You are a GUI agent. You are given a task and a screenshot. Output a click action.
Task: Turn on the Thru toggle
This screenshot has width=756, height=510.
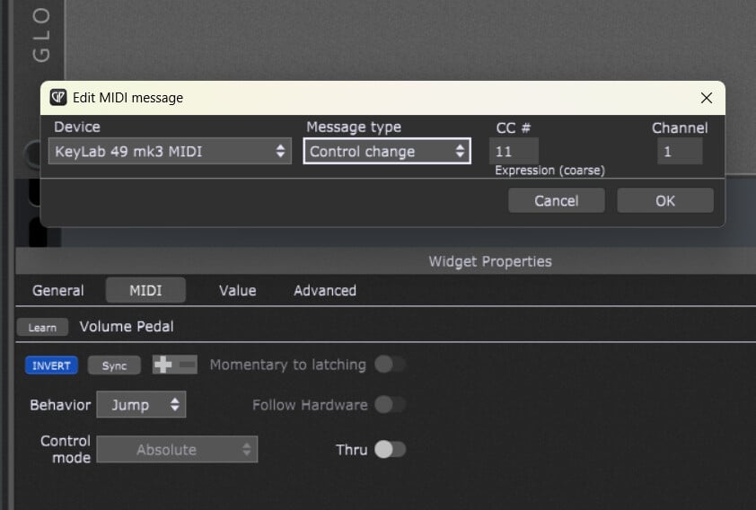click(390, 450)
